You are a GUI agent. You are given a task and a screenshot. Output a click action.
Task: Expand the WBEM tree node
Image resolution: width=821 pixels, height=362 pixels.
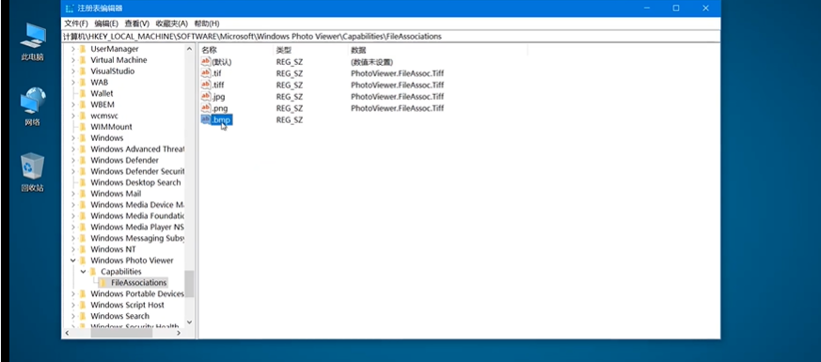pos(72,104)
